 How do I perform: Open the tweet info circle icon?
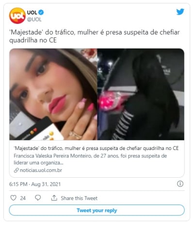180,184
